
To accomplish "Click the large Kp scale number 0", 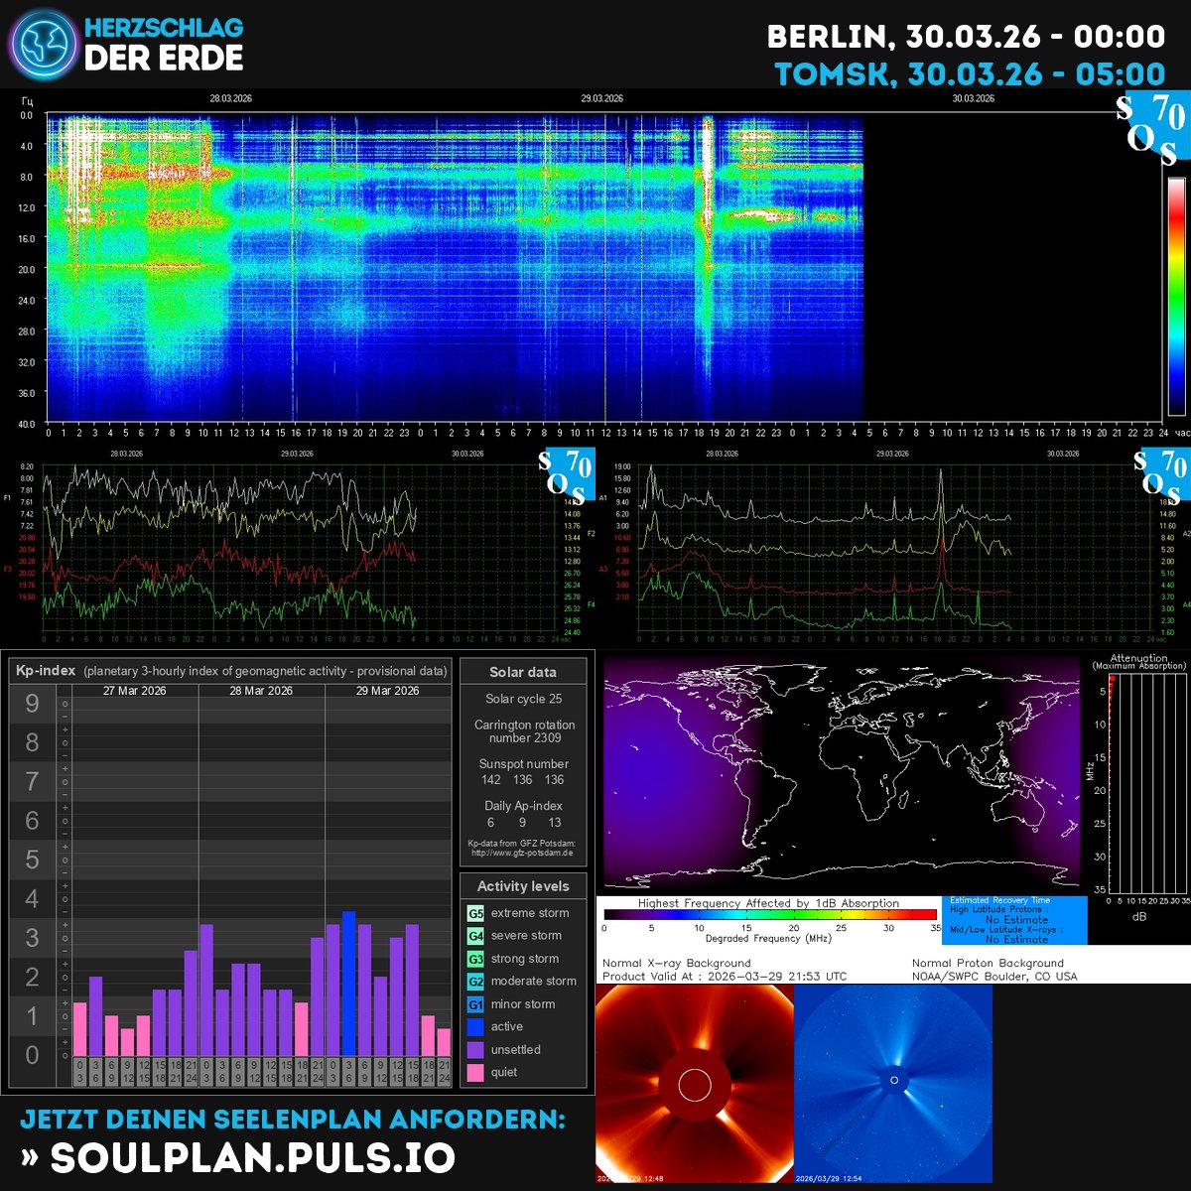I will pyautogui.click(x=33, y=1055).
